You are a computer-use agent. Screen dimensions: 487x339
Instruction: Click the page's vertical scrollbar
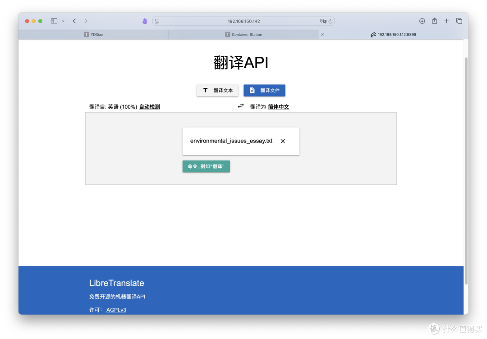click(466, 171)
